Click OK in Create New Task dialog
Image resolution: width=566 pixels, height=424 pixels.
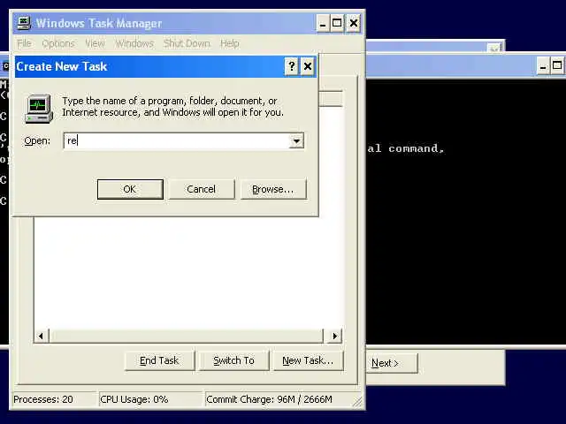(130, 189)
